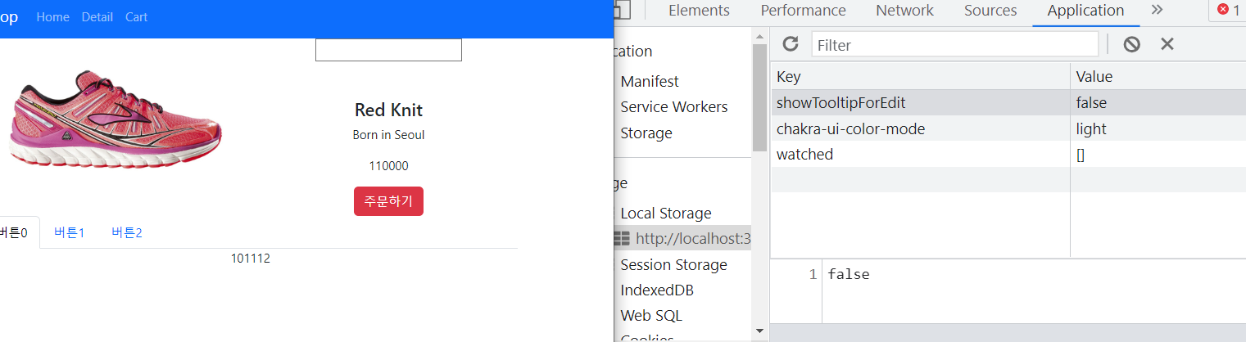Open the Performance tab
Screen dimensions: 1246x342
pos(803,11)
